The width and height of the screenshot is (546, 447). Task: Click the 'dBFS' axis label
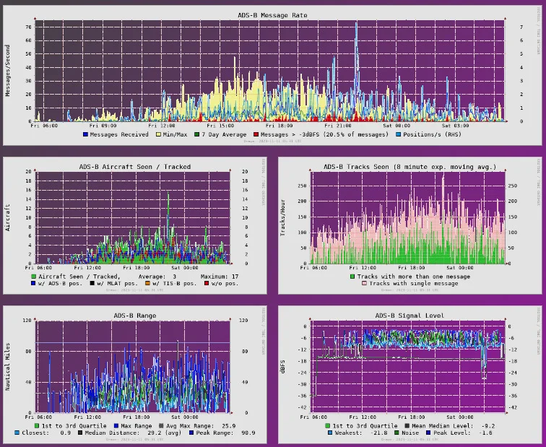[x=283, y=367]
